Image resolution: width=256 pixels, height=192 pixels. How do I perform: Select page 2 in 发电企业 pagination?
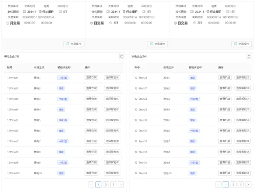click(233, 184)
